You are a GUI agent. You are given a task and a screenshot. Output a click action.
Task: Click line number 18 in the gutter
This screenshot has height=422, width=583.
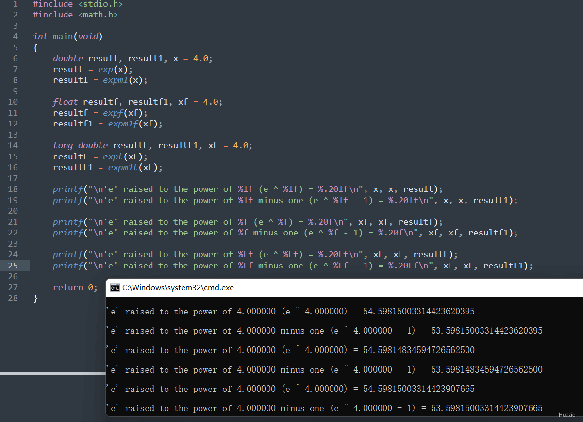point(13,189)
